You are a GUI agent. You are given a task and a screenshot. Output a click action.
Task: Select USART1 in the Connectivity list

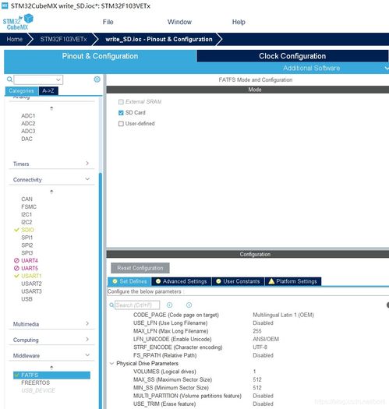(x=31, y=276)
